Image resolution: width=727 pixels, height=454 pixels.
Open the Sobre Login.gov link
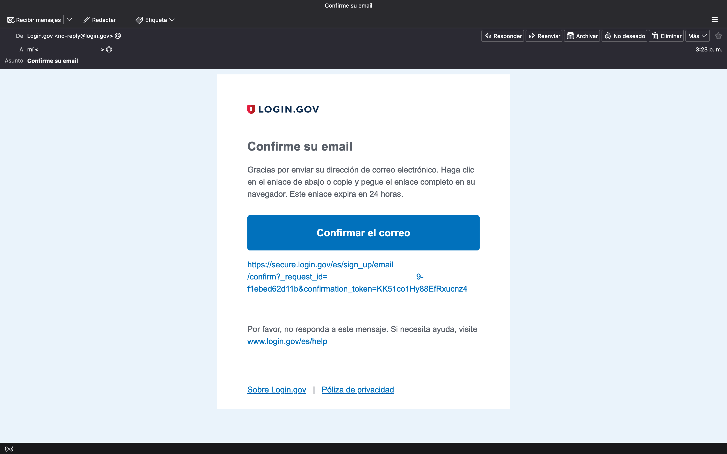(x=277, y=390)
